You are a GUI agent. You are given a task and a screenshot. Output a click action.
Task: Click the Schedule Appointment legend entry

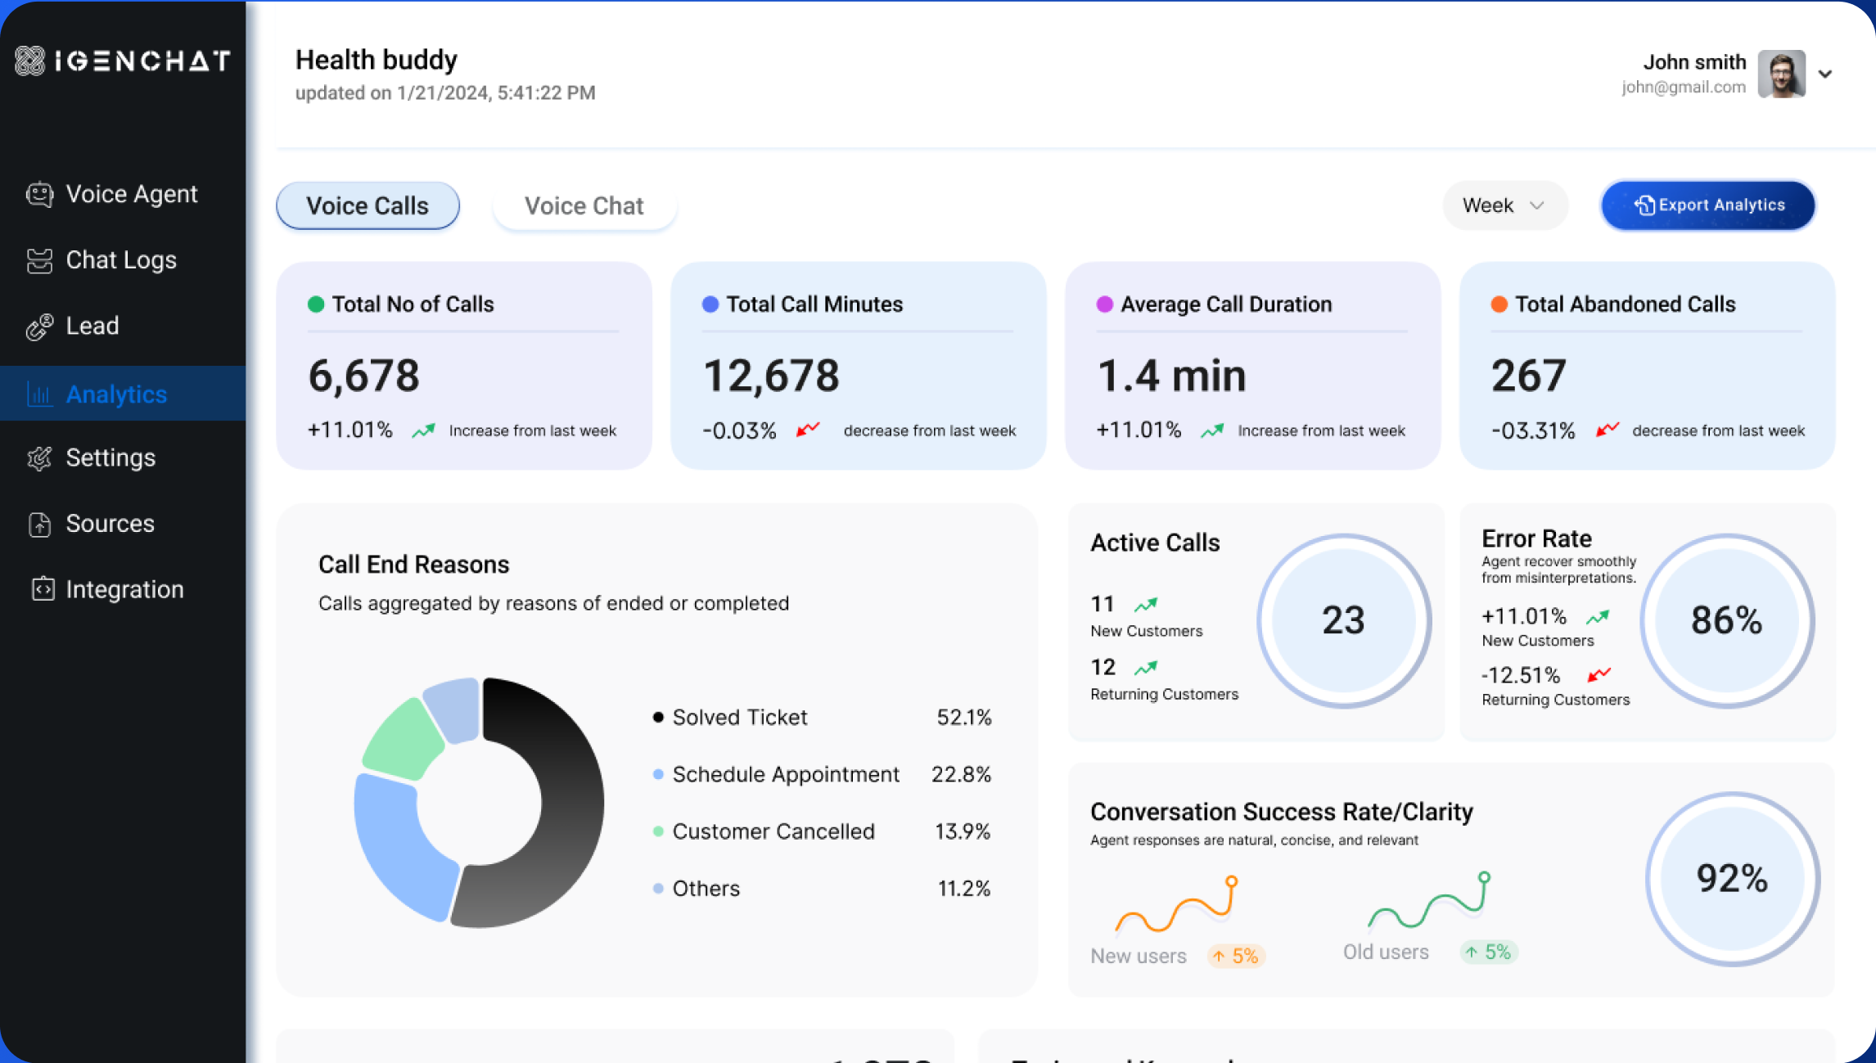click(785, 774)
